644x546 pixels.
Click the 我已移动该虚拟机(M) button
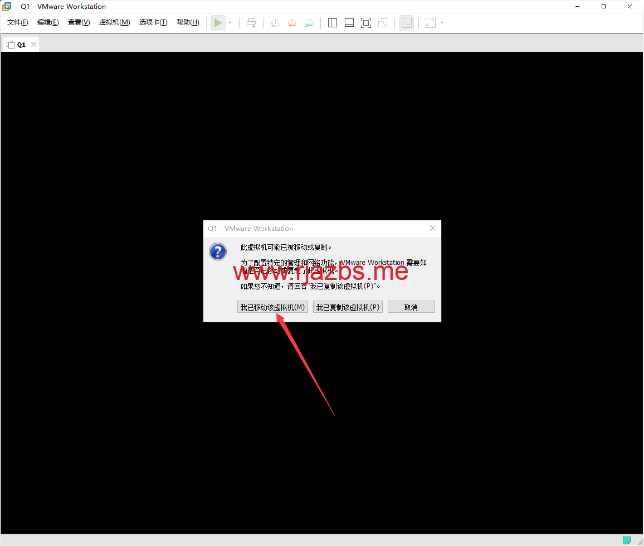click(273, 307)
